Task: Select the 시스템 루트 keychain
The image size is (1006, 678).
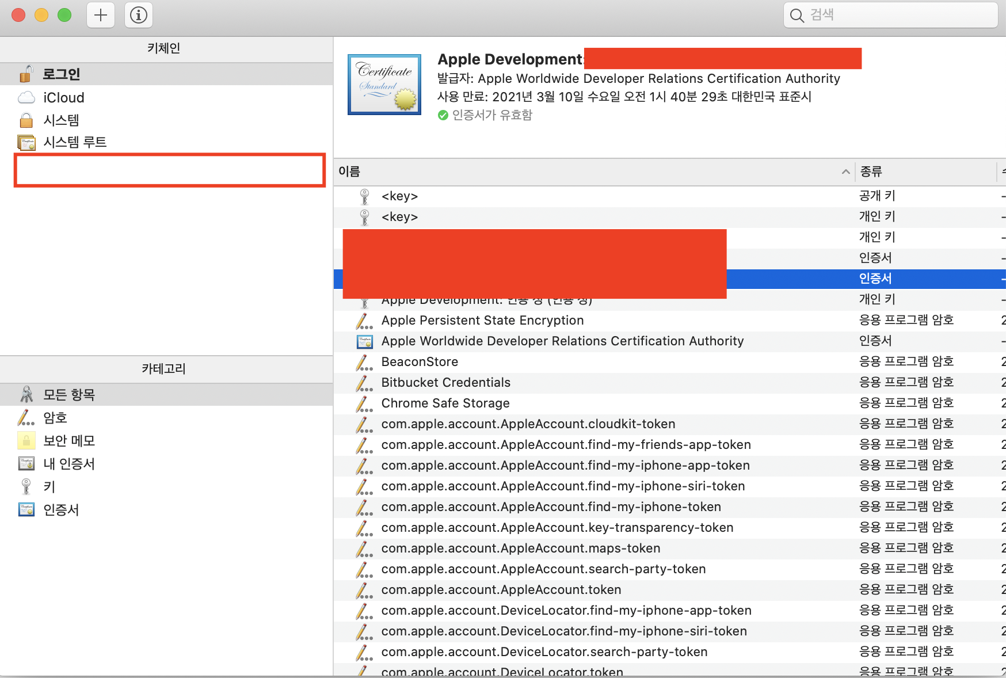Action: (166, 142)
